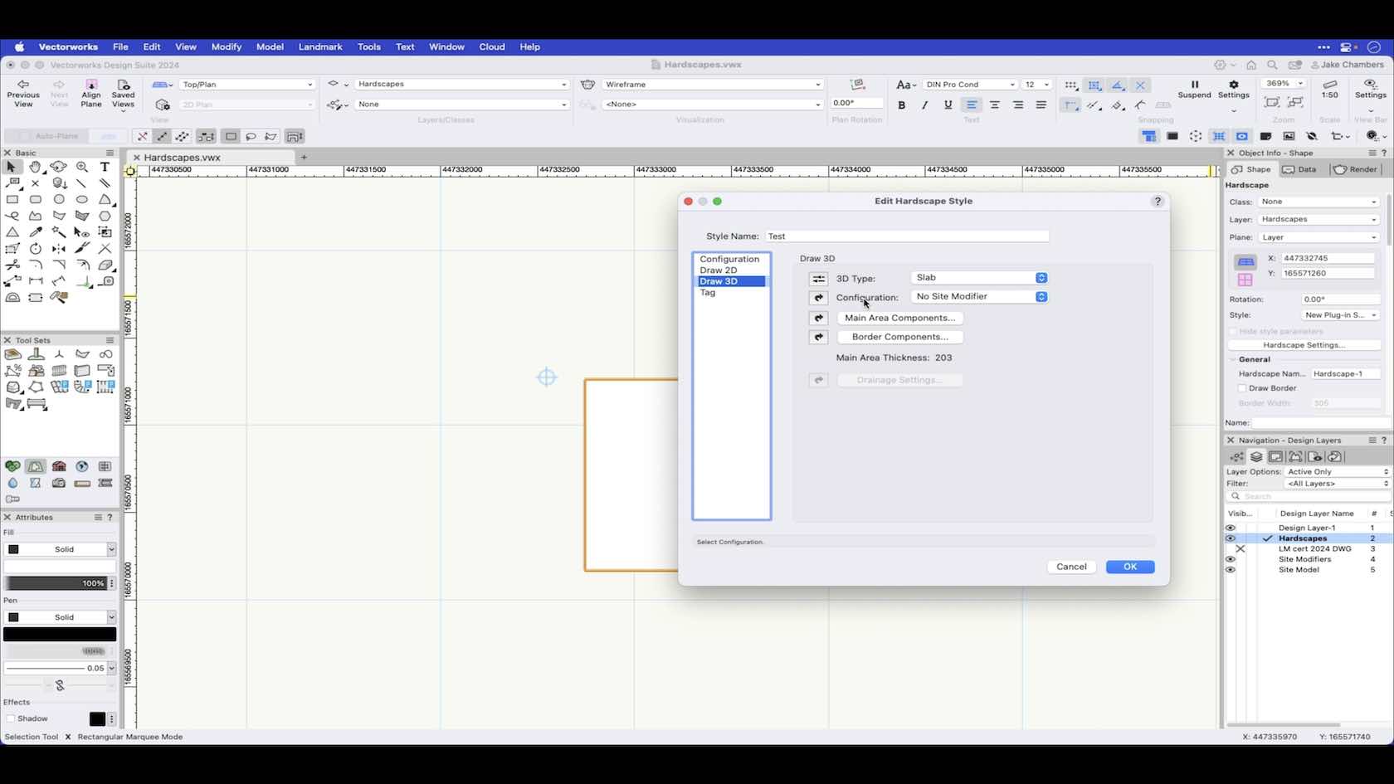Open Layer Options Active Only dropdown
The width and height of the screenshot is (1394, 784).
(1337, 472)
